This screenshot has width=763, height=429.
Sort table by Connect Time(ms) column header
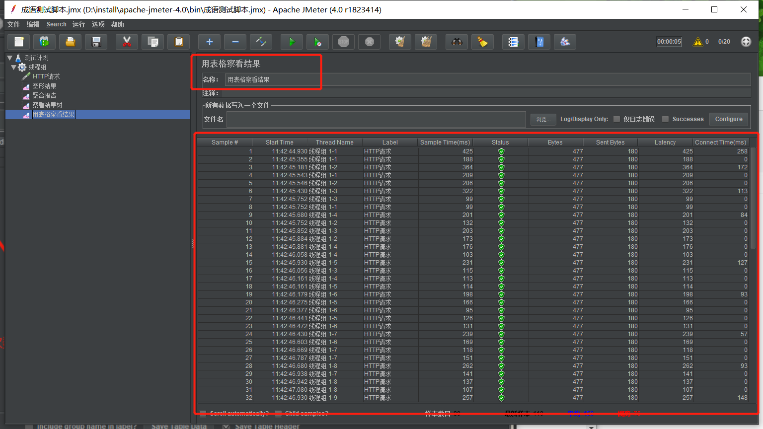[720, 143]
